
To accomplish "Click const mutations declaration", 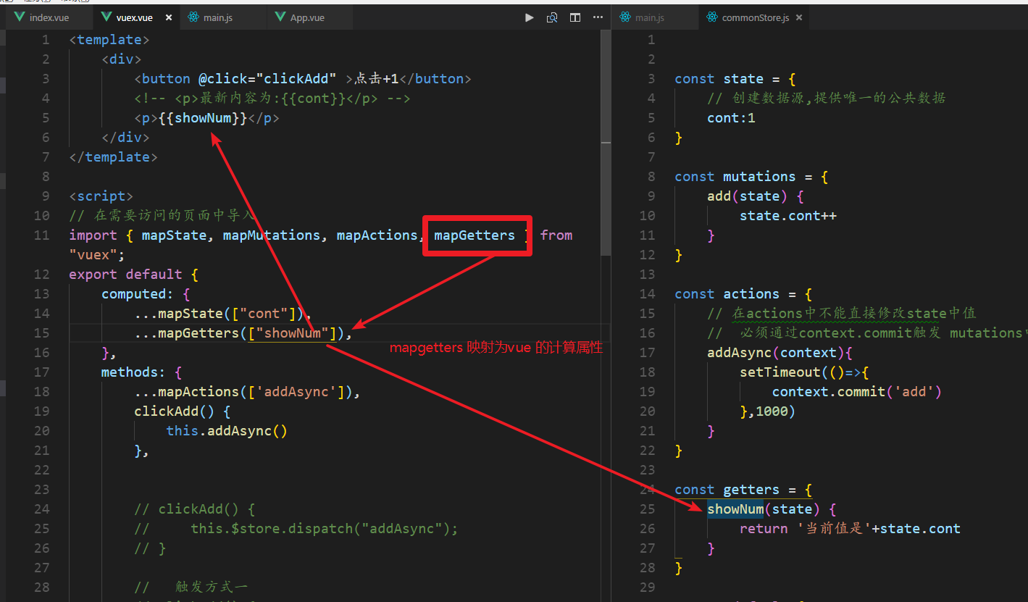I will (x=751, y=177).
